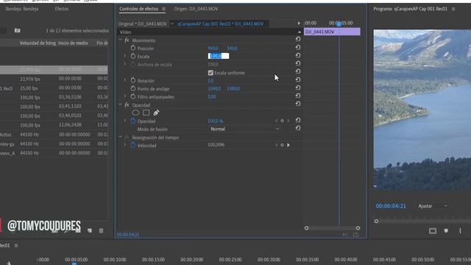The image size is (471, 265).
Task: Open the source clip dropdown arrow beside Original
Action: [172, 24]
